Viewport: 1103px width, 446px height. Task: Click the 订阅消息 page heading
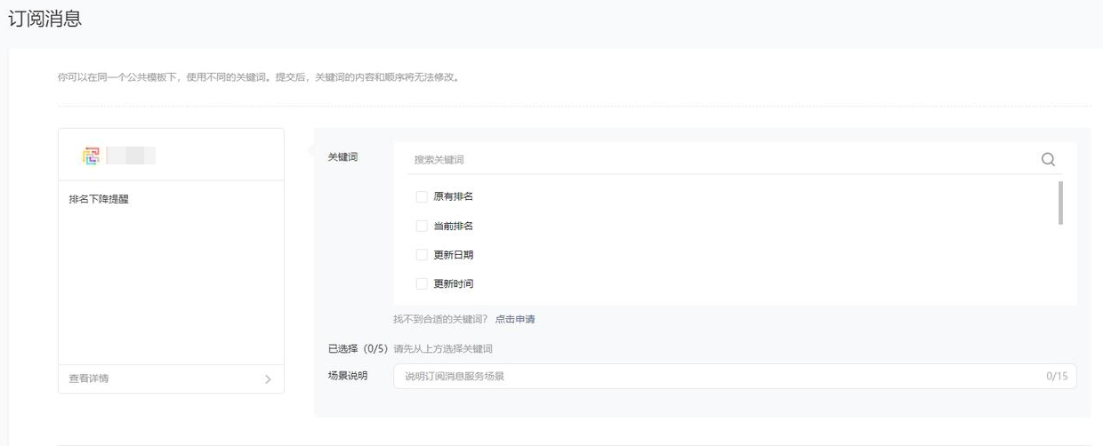[44, 19]
